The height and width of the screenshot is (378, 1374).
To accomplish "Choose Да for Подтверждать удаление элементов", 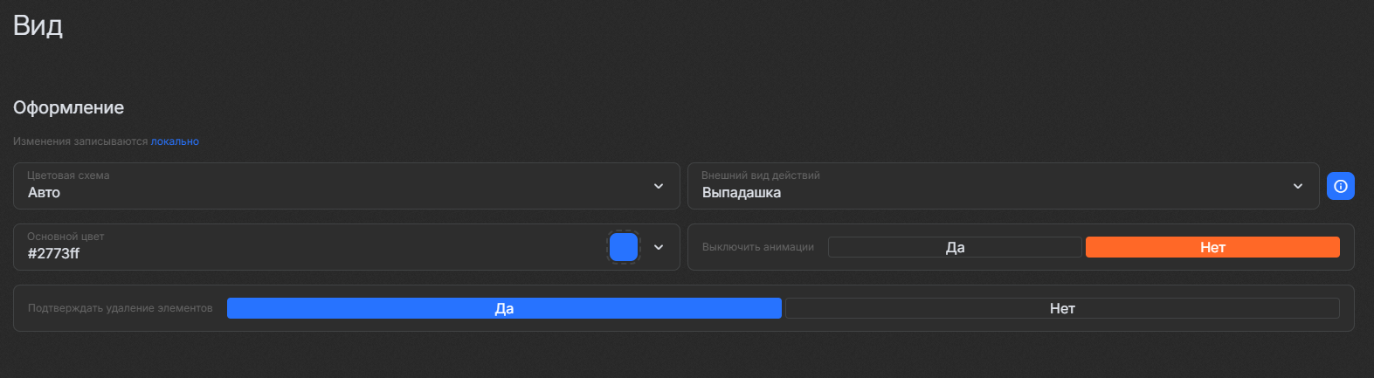I will (504, 308).
